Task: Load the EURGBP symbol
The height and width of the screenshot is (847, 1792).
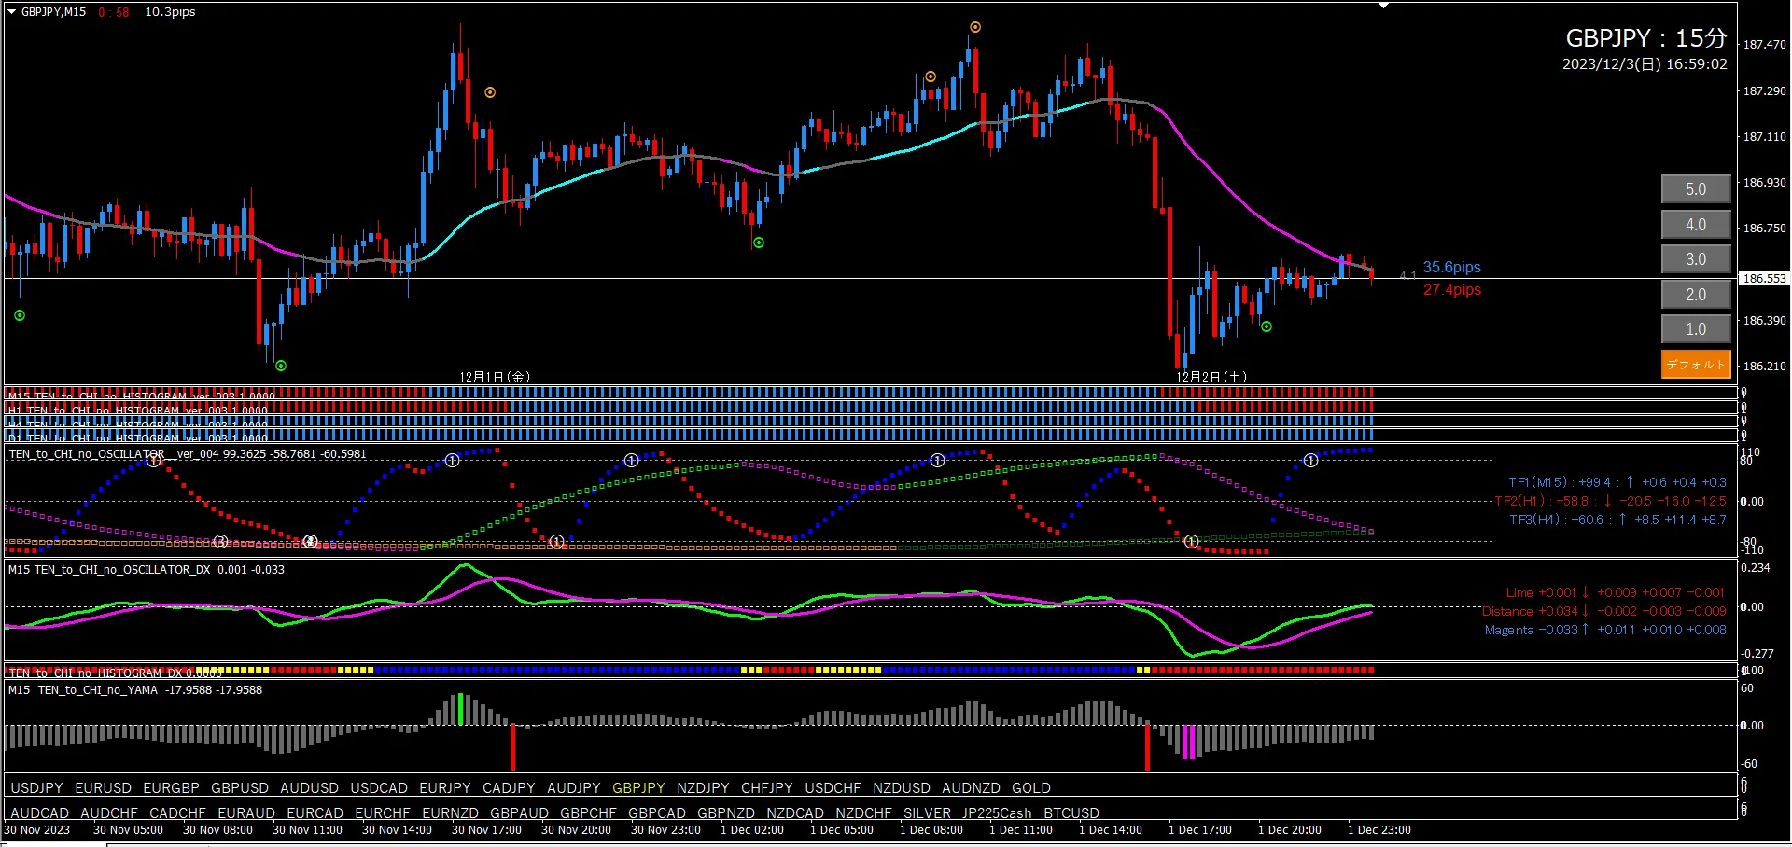Action: 172,788
